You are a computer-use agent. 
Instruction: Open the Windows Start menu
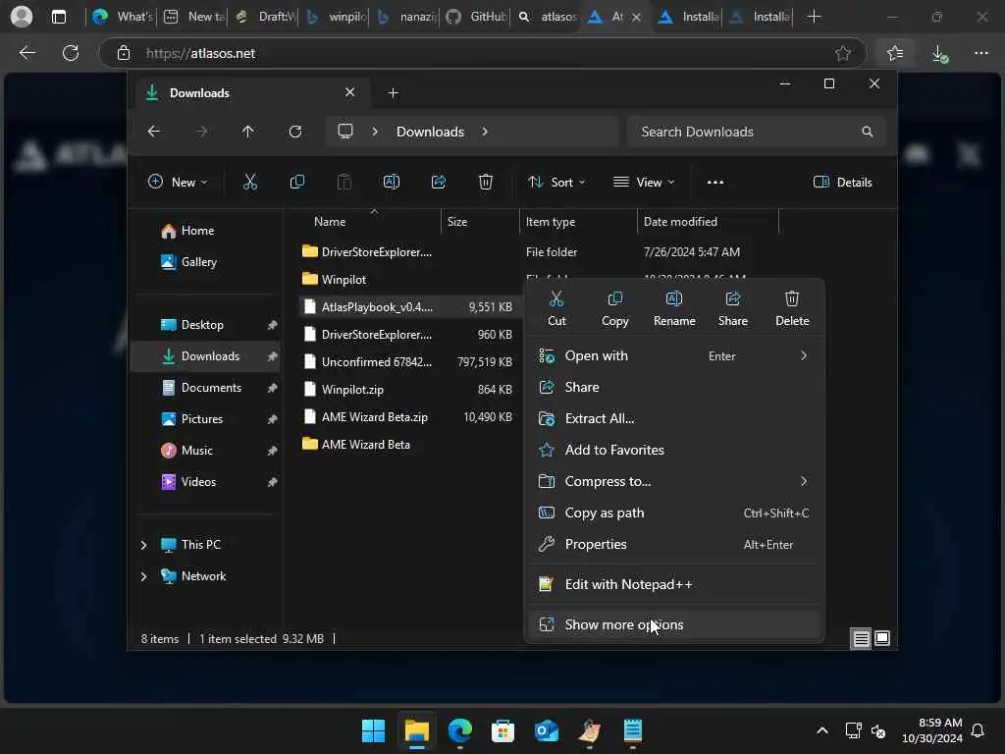tap(373, 730)
